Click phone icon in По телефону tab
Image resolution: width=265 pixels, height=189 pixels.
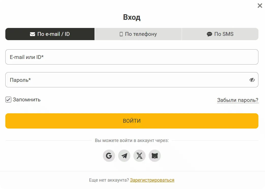point(121,34)
